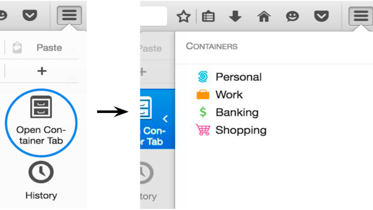Click the address bar field
Viewport: 373px width, 210px height.
153,16
